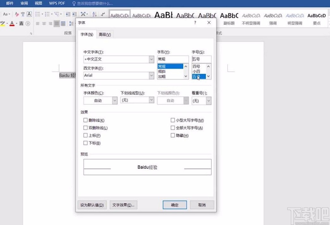Expand the 着重号 emphasis mark dropdown

click(209, 100)
